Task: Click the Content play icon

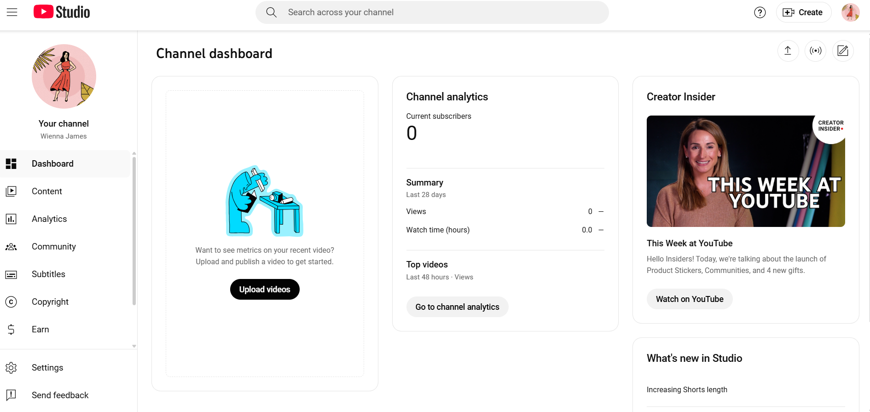Action: [11, 191]
